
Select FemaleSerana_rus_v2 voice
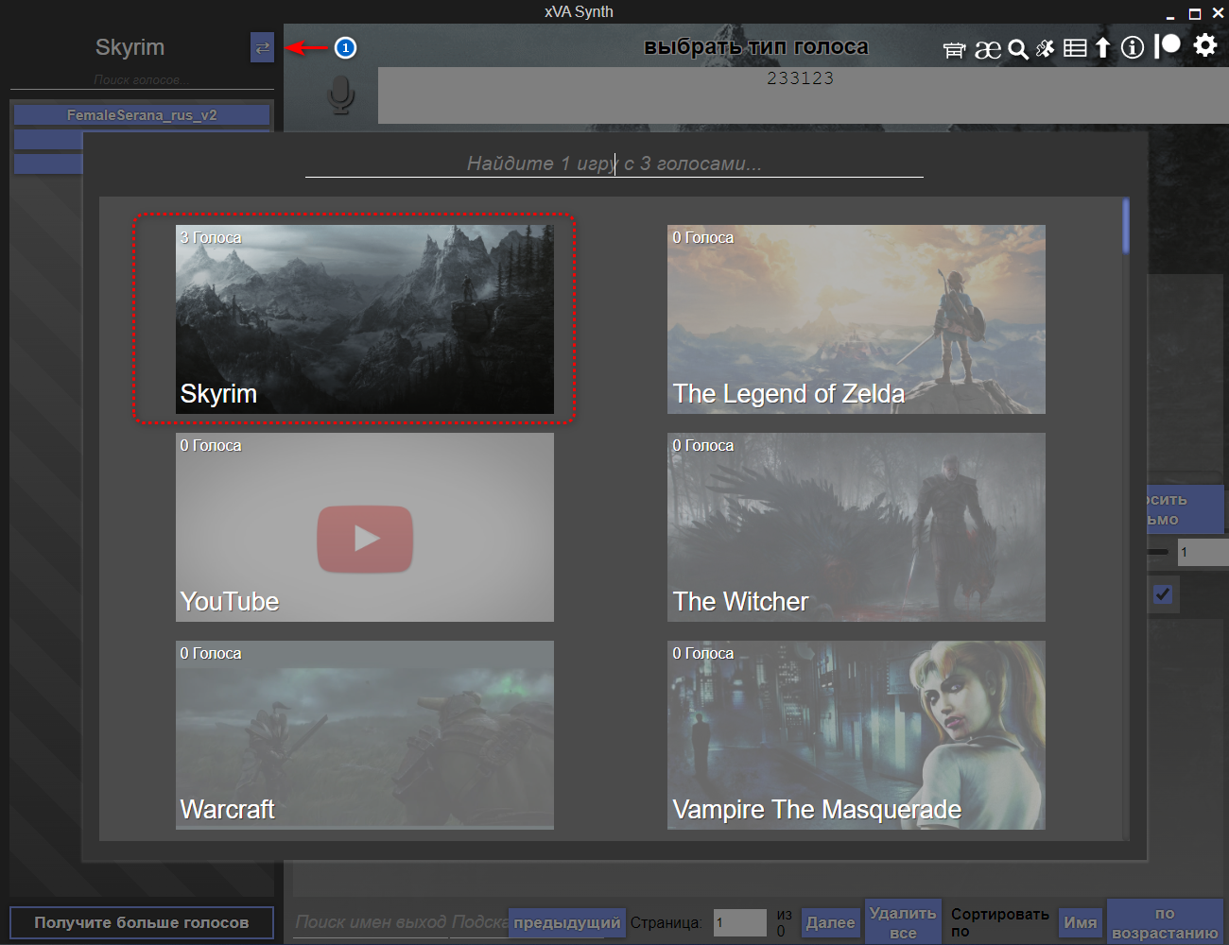[142, 115]
